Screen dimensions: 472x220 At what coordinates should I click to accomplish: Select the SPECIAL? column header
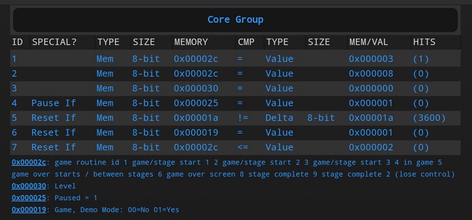[54, 42]
